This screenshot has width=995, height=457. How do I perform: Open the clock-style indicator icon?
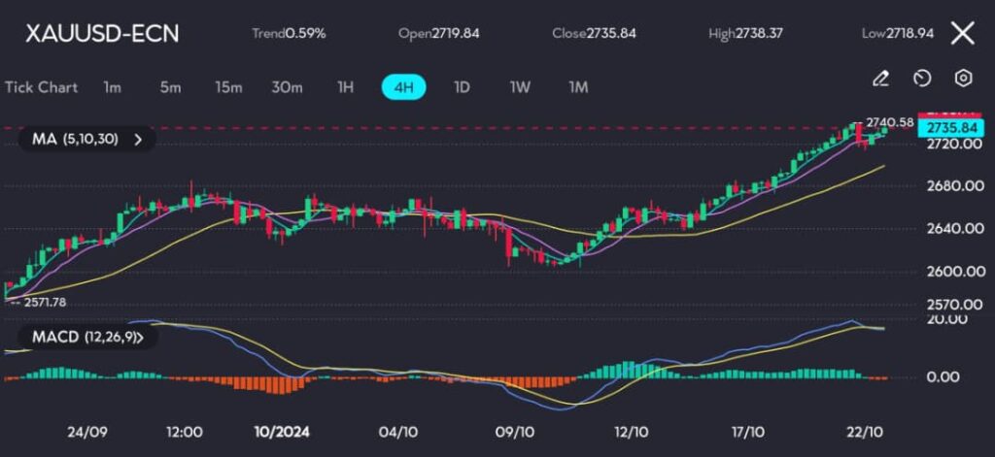[x=922, y=78]
